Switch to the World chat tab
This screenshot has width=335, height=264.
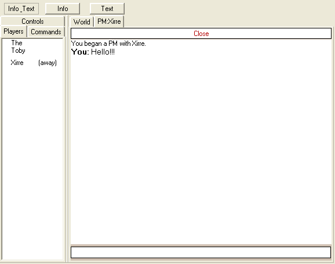82,21
